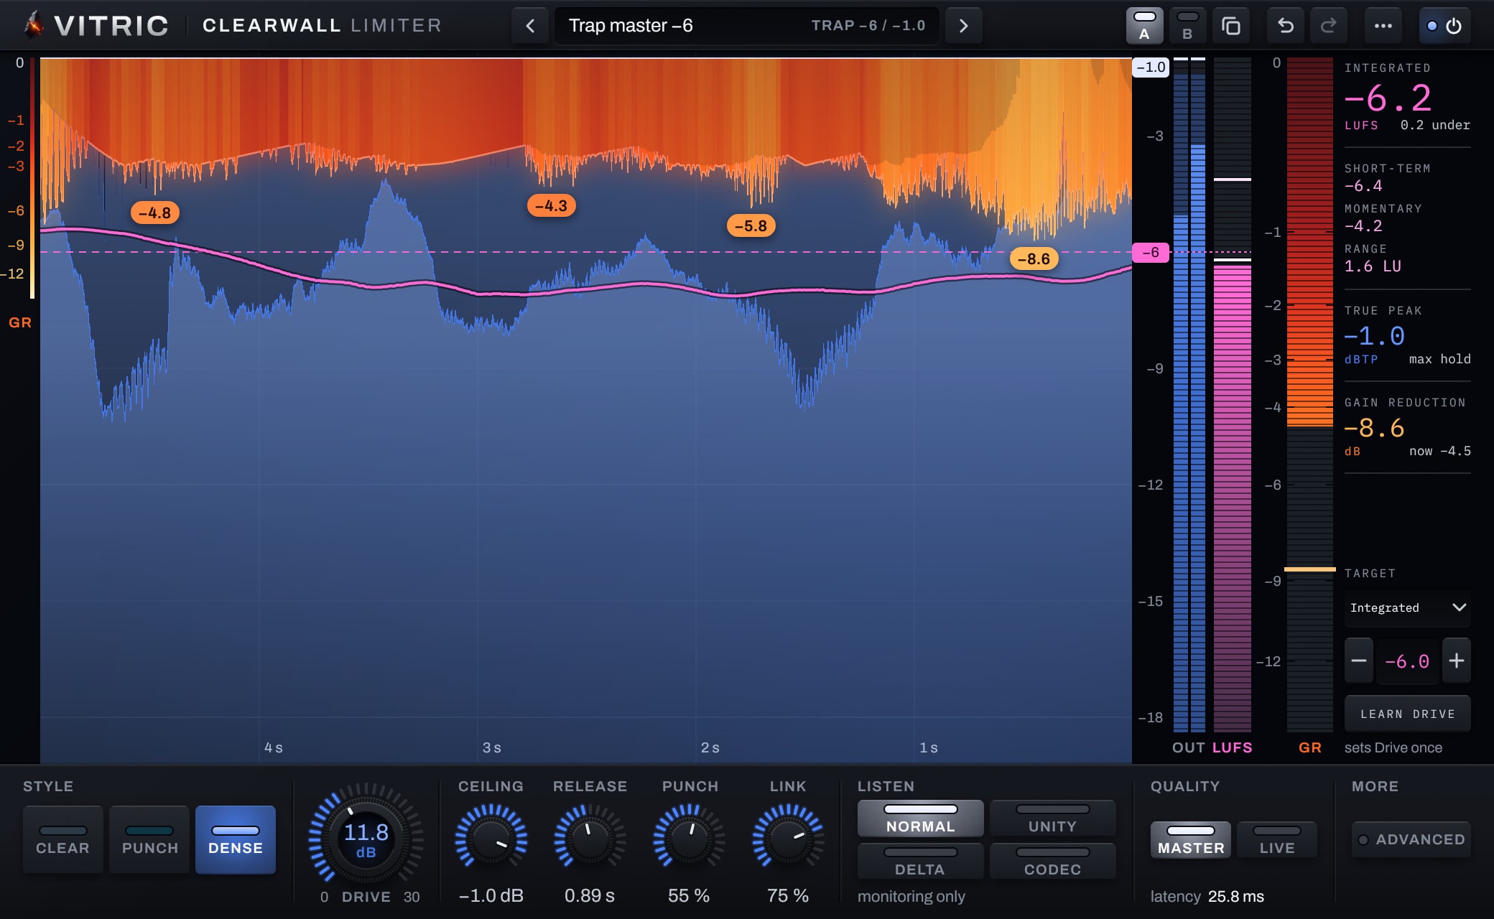This screenshot has height=919, width=1494.
Task: Switch Listen mode to Unity
Action: click(1052, 818)
